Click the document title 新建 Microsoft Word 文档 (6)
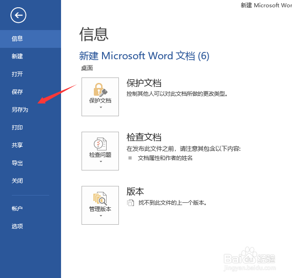 (x=144, y=56)
